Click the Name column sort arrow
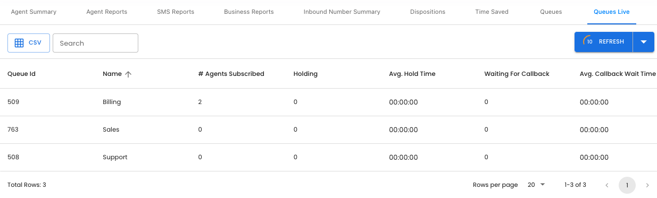The height and width of the screenshot is (198, 657). point(128,74)
